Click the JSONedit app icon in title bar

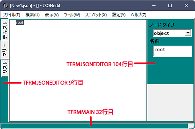(x=6, y=5)
